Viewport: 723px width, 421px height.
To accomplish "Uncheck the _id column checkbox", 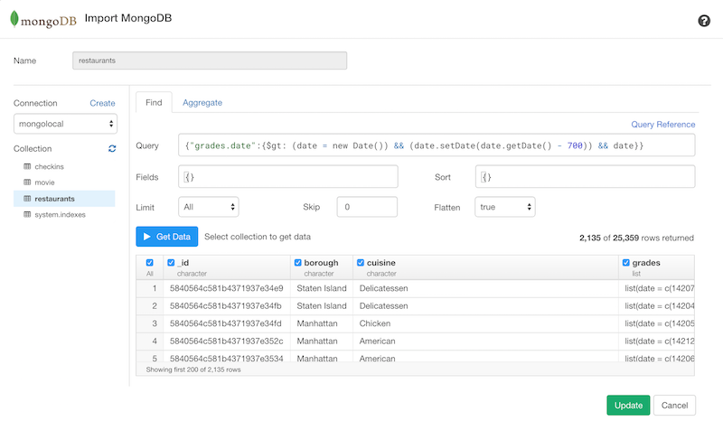I will point(171,262).
